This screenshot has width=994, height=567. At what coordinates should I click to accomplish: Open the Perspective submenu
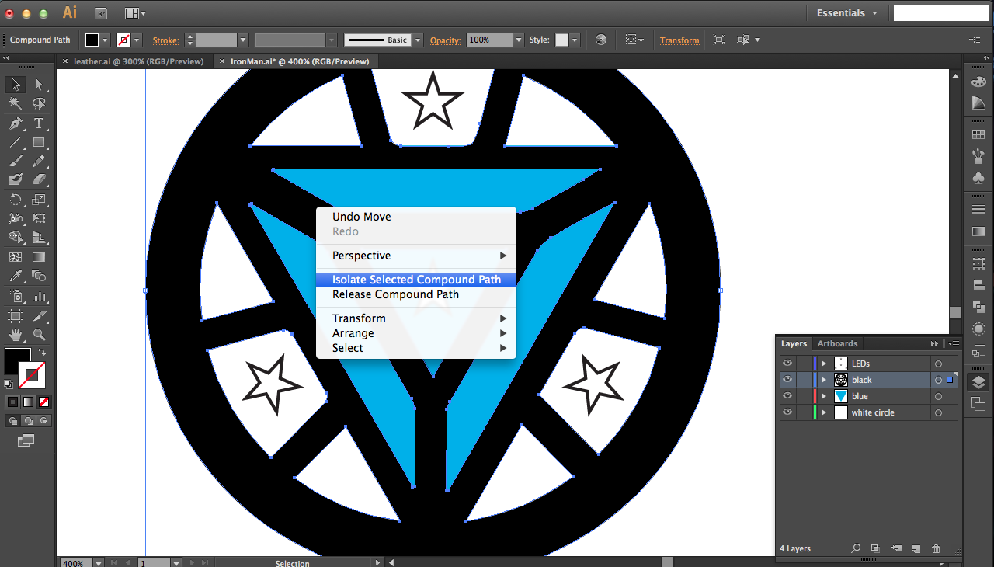[x=416, y=256]
